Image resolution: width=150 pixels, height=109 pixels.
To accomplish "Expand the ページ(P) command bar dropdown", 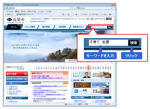I will tap(84, 15).
